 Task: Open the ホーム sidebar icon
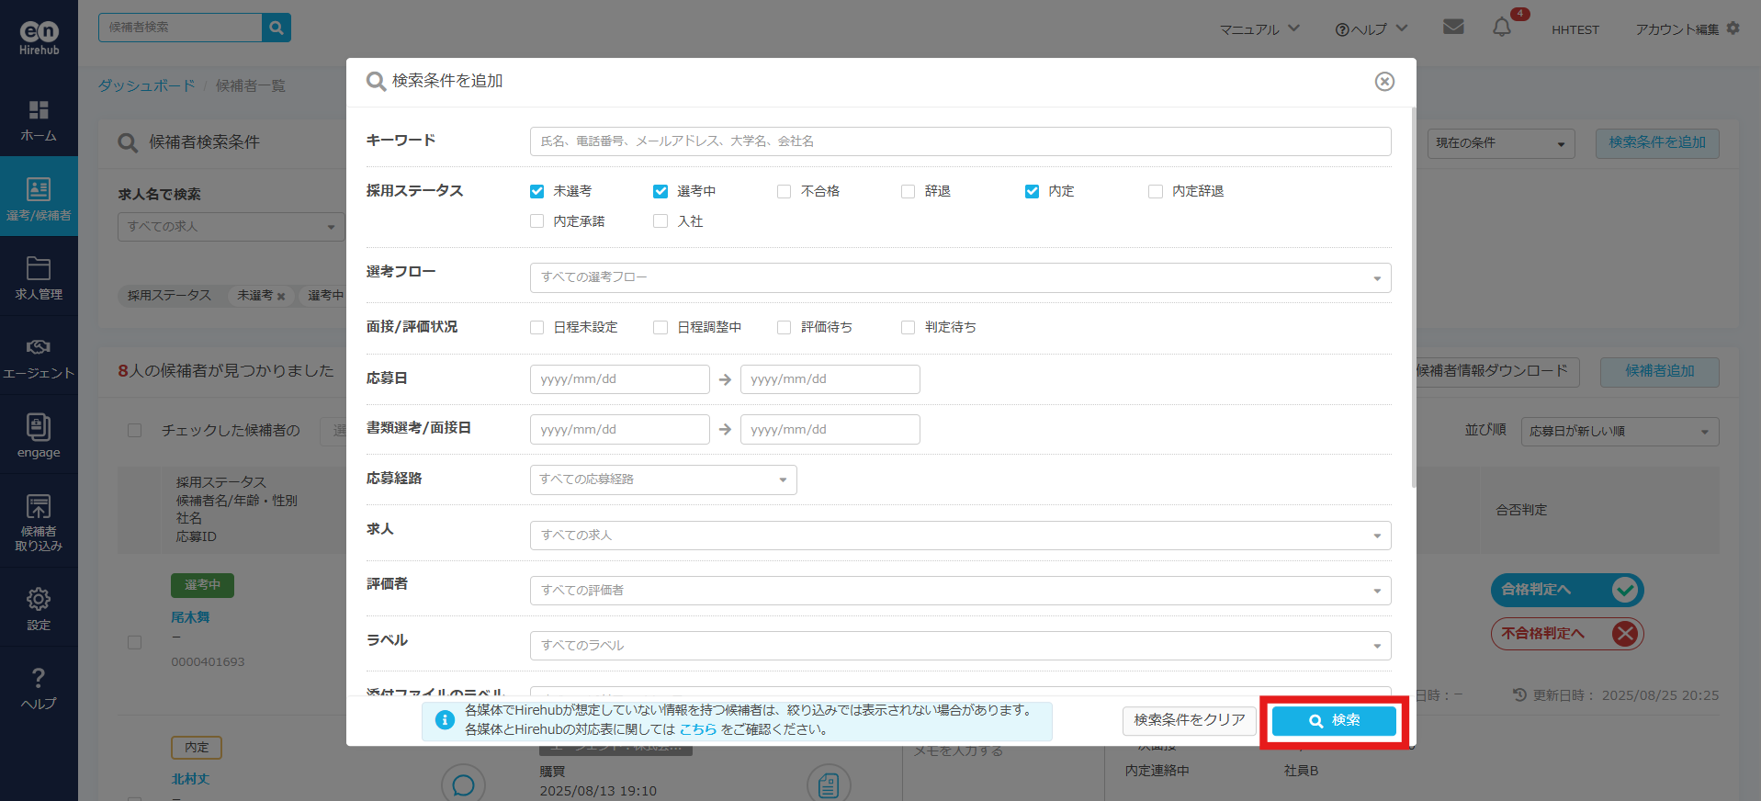(39, 110)
